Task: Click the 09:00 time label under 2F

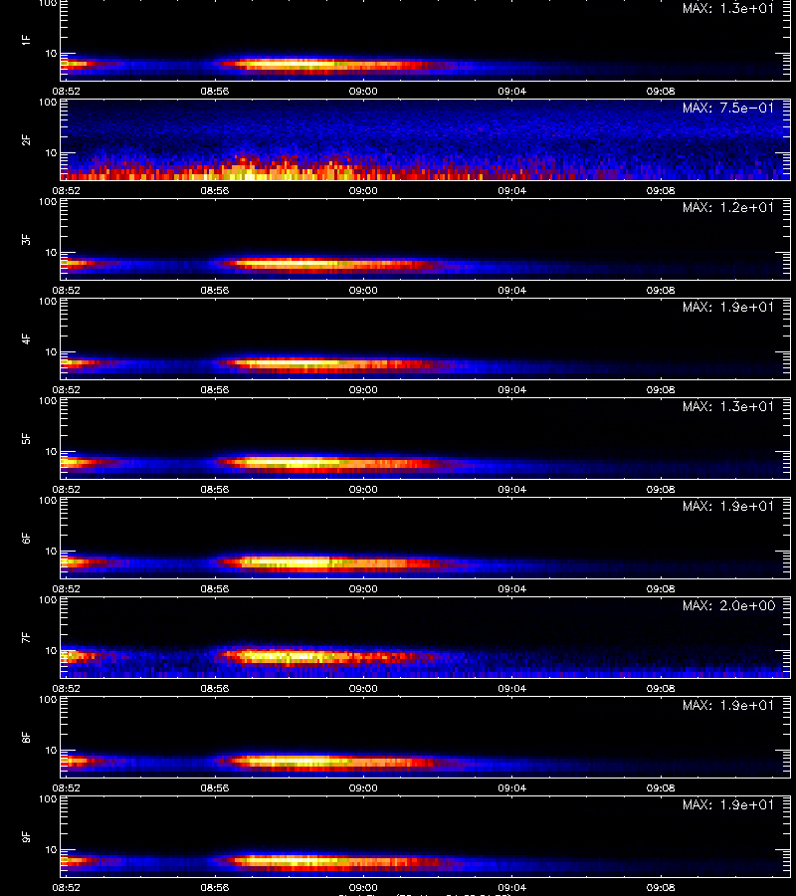Action: pyautogui.click(x=363, y=190)
